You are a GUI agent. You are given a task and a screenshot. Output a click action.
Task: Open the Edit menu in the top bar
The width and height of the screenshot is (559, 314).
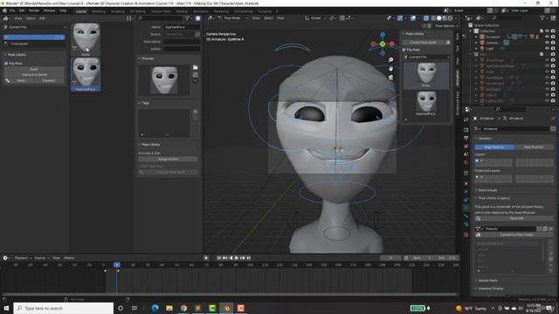(x=22, y=10)
